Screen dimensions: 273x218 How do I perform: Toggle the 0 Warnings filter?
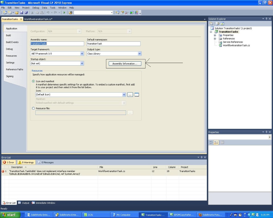[26, 162]
